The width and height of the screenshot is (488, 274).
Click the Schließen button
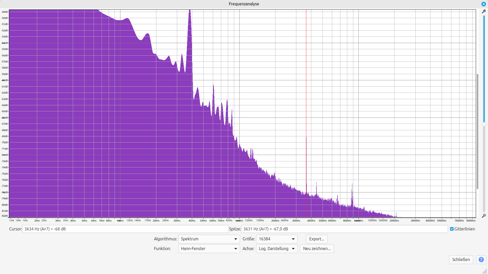tap(461, 259)
